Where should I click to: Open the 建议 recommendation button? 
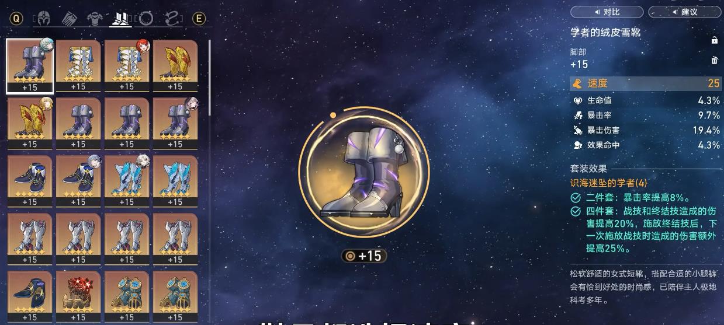684,12
